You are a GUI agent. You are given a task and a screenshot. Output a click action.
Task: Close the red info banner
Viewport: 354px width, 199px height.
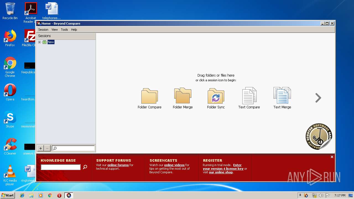click(x=332, y=157)
